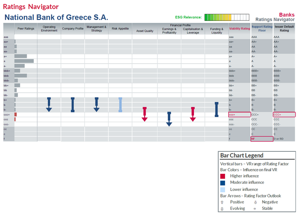Click the longest grey Peer Ratings bar in row a
The height and width of the screenshot is (215, 299).
pos(24,61)
